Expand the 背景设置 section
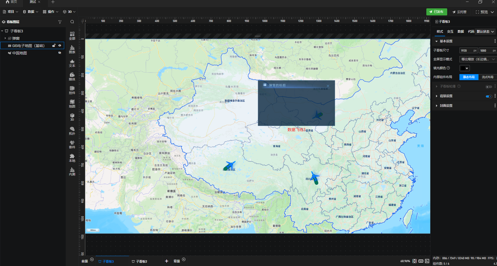This screenshot has width=497, height=266. pyautogui.click(x=437, y=96)
